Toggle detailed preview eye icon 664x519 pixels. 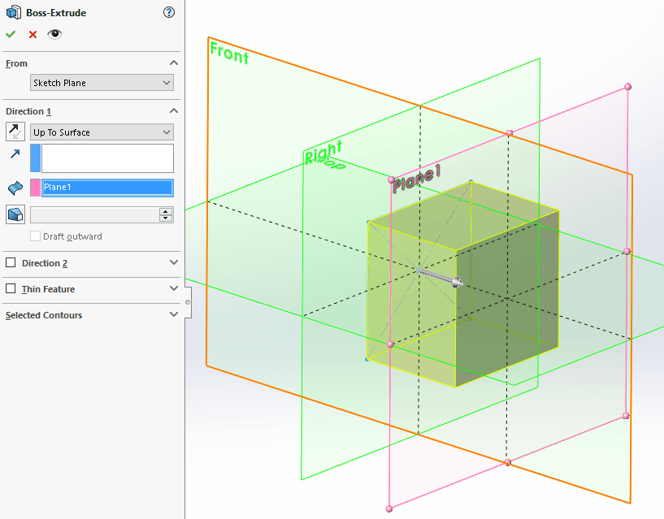tap(54, 34)
